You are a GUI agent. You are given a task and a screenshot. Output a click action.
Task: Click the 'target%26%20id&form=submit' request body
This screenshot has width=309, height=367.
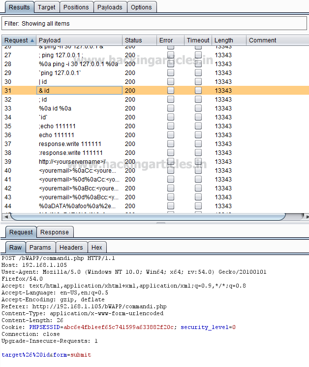tap(46, 355)
